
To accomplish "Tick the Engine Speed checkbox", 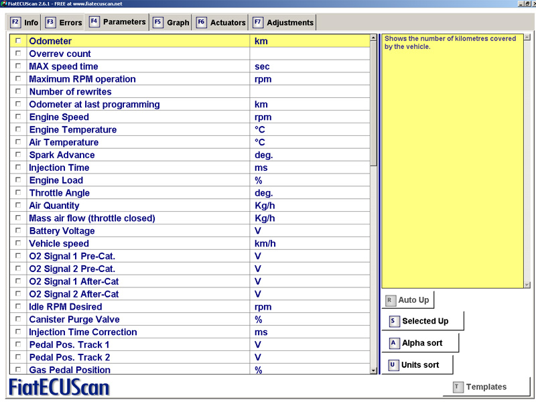I will (18, 117).
